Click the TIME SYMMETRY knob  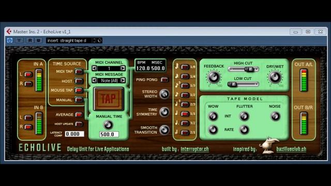[164, 112]
